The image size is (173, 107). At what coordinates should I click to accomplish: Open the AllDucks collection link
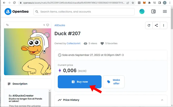(60, 25)
